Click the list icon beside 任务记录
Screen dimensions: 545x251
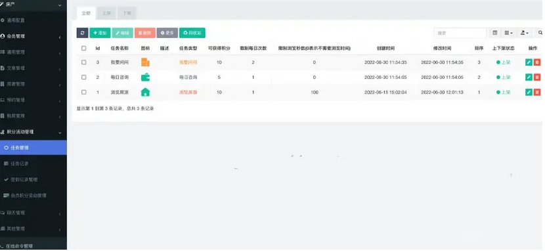(6, 164)
